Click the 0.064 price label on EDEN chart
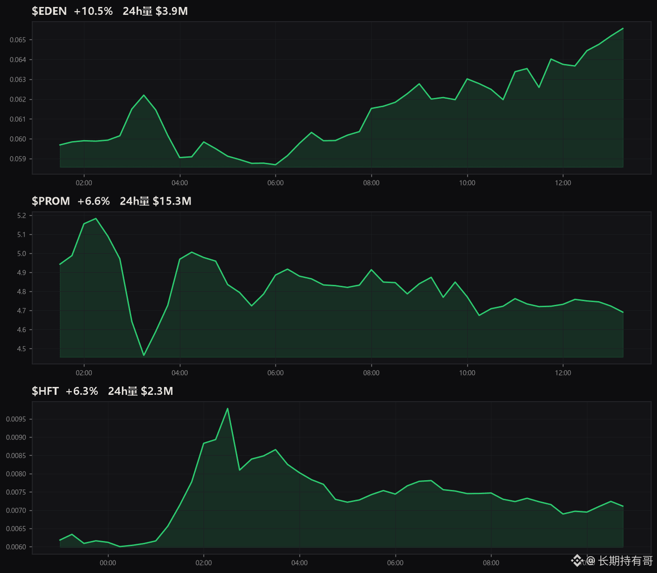This screenshot has width=657, height=573. click(18, 60)
